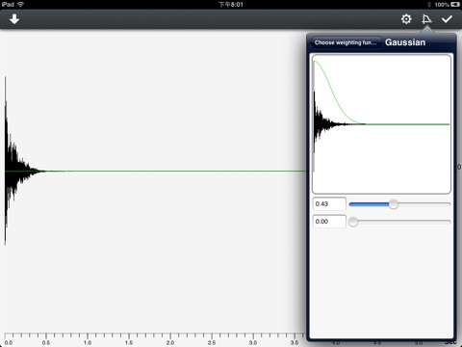The height and width of the screenshot is (347, 462).
Task: Click the 0.43 slider thumb
Action: [x=394, y=204]
